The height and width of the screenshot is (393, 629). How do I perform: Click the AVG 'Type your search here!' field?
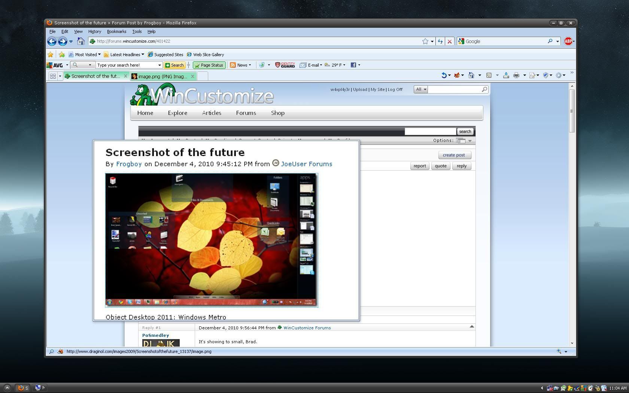(127, 65)
